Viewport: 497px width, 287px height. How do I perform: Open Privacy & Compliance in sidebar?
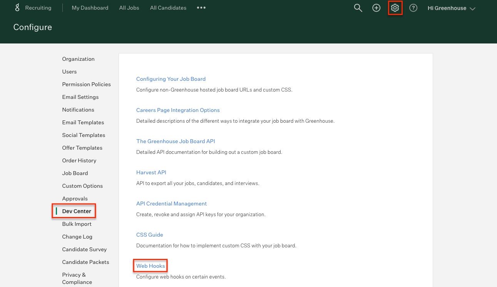click(x=77, y=278)
